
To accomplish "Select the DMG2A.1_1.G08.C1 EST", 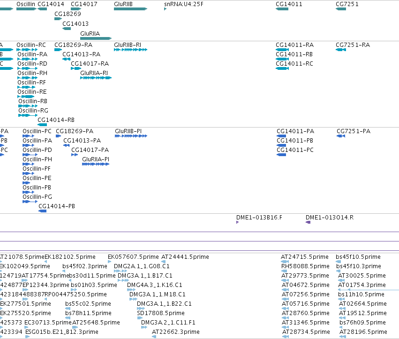I will [120, 271].
